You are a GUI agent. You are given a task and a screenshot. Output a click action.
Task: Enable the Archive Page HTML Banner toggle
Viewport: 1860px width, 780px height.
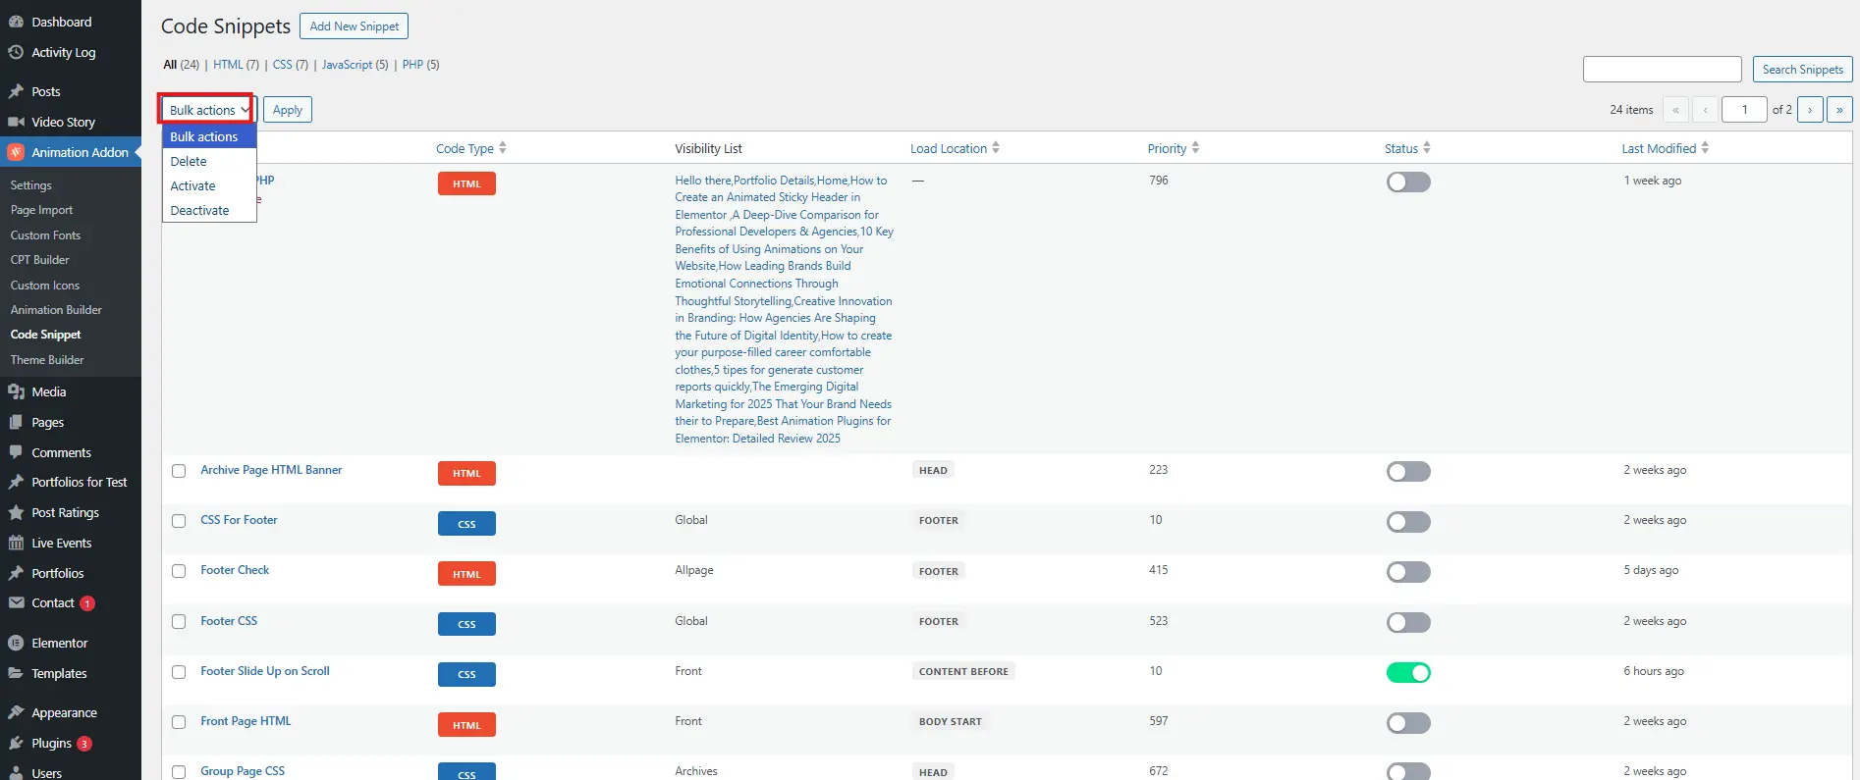pyautogui.click(x=1407, y=471)
